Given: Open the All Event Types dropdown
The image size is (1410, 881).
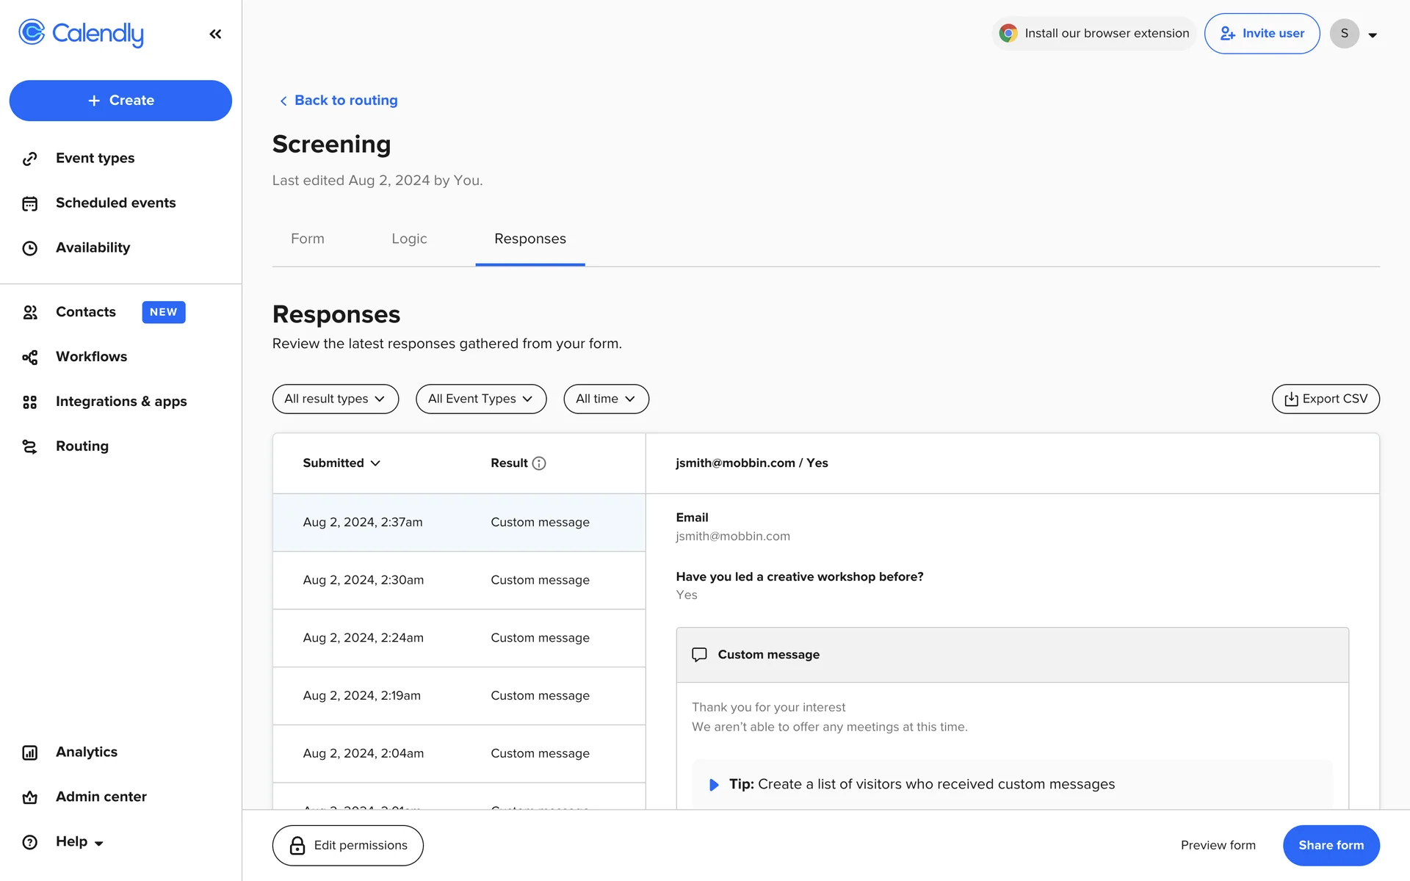Looking at the screenshot, I should click(480, 399).
